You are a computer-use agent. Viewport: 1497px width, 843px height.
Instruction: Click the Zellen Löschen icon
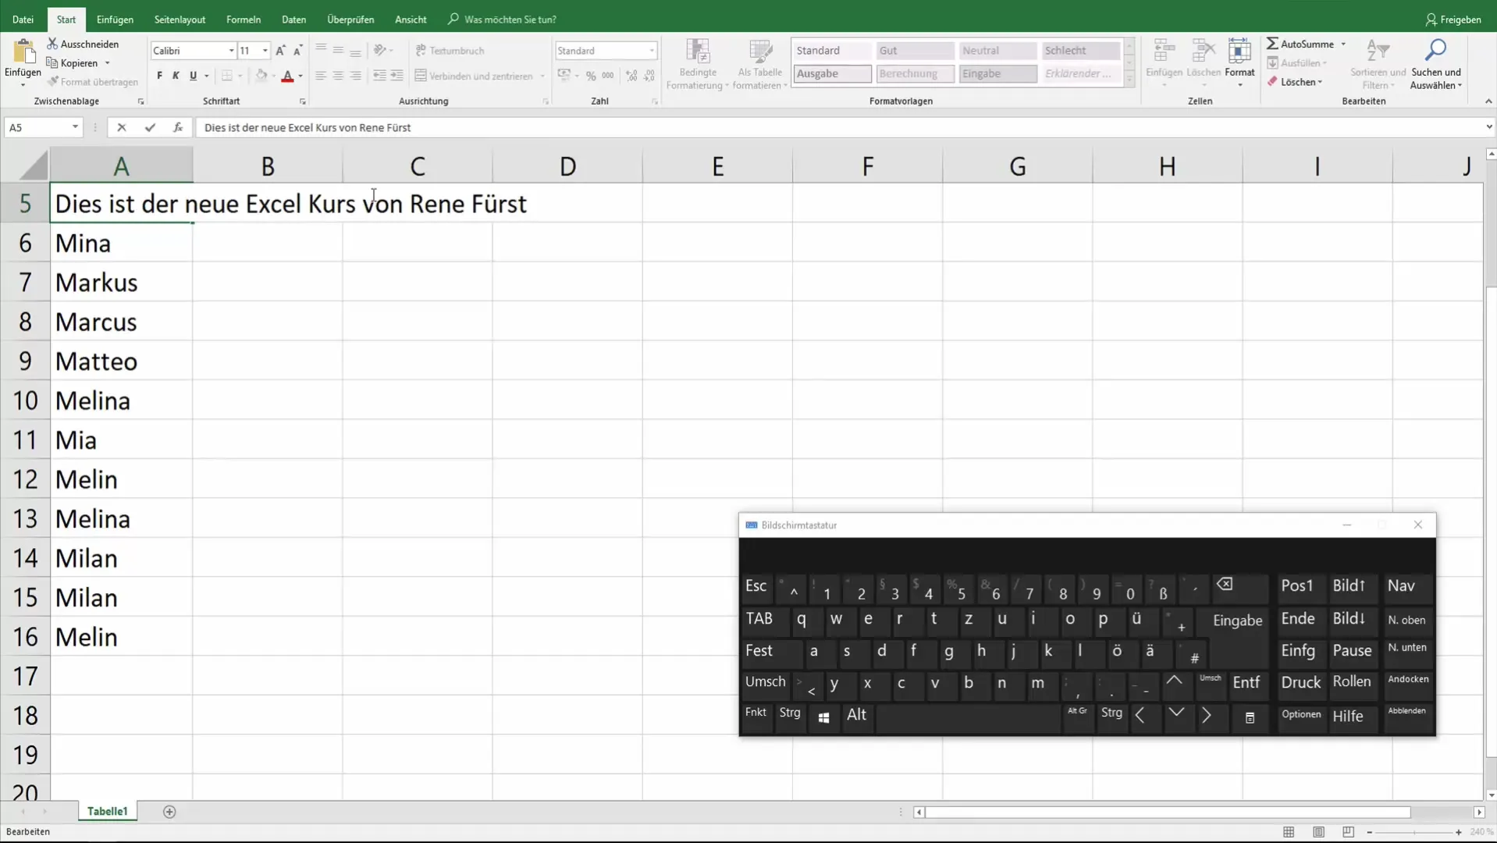pyautogui.click(x=1203, y=52)
